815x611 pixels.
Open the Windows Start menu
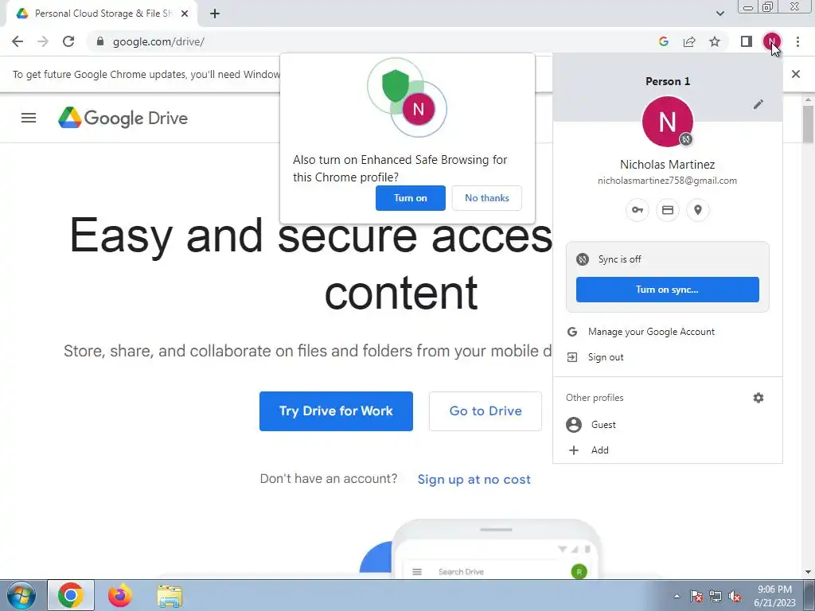coord(21,595)
